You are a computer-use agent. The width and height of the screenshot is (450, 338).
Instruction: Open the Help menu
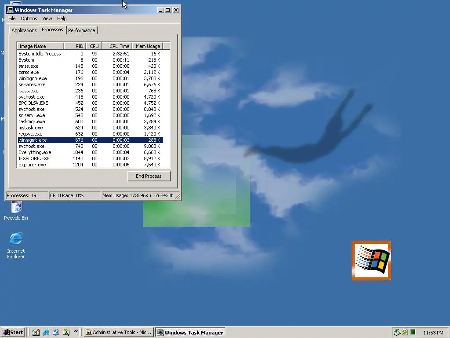(62, 18)
